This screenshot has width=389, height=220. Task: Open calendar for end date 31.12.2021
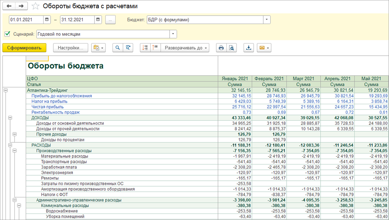pyautogui.click(x=98, y=20)
